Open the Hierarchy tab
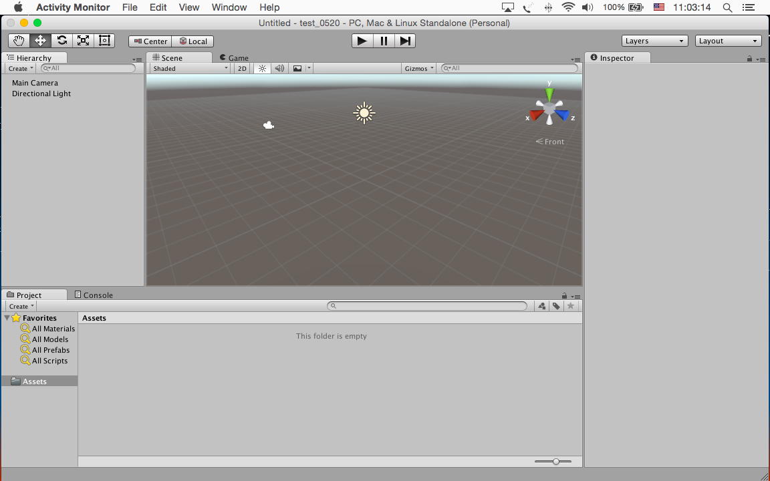Viewport: 770px width, 481px height. point(34,58)
